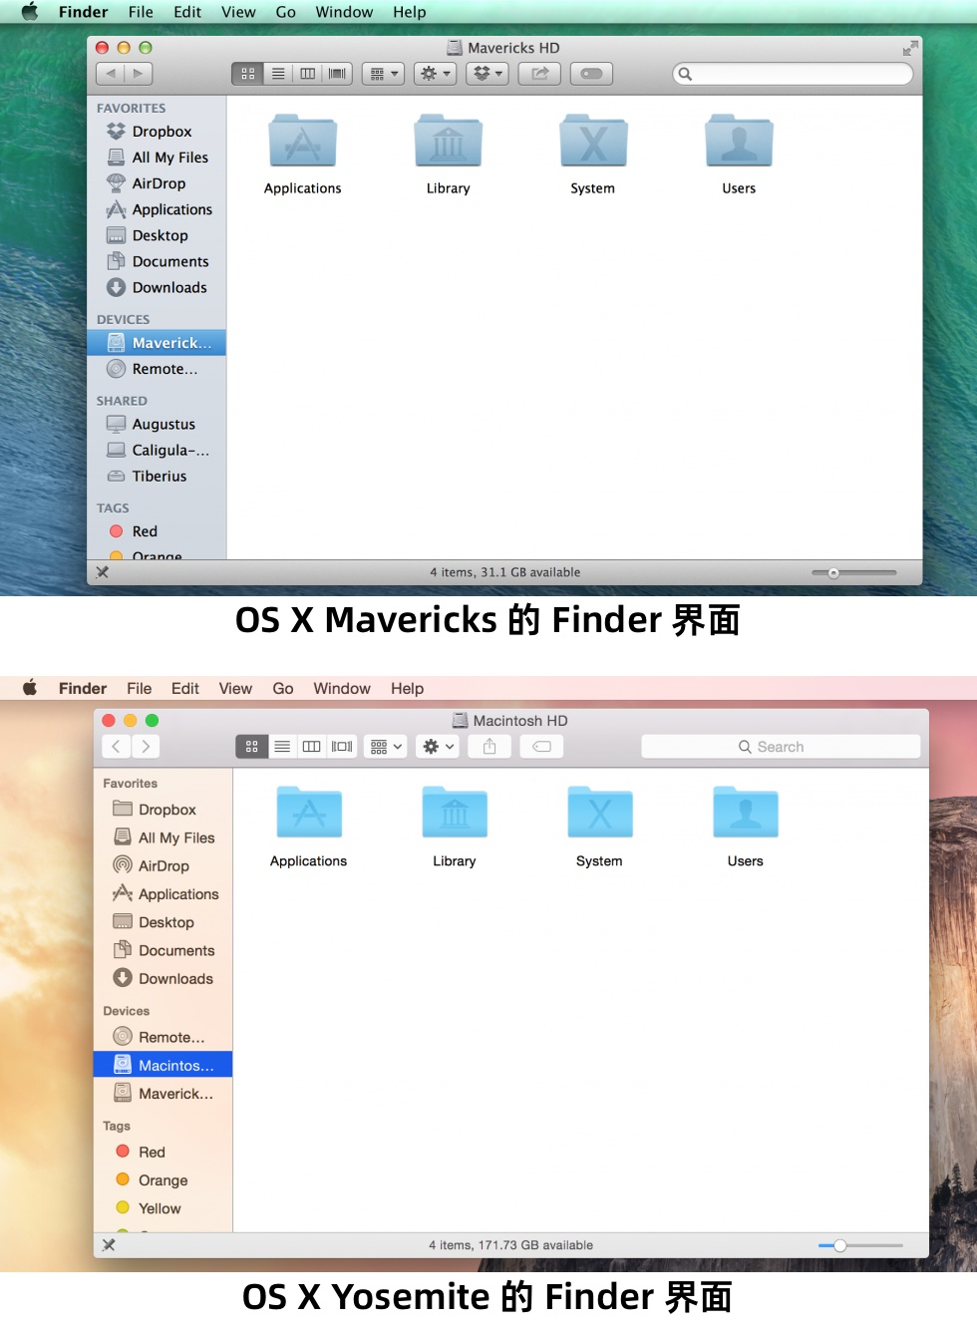Click Downloads in the Yosemite sidebar

pyautogui.click(x=167, y=978)
